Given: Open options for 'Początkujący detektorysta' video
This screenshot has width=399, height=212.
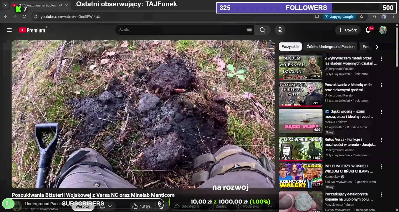Looking at the screenshot, I should click(381, 195).
